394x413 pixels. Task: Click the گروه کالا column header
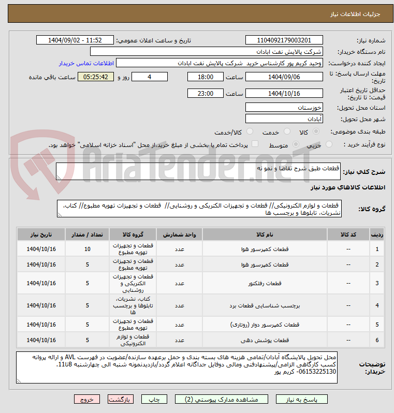pos(133,234)
